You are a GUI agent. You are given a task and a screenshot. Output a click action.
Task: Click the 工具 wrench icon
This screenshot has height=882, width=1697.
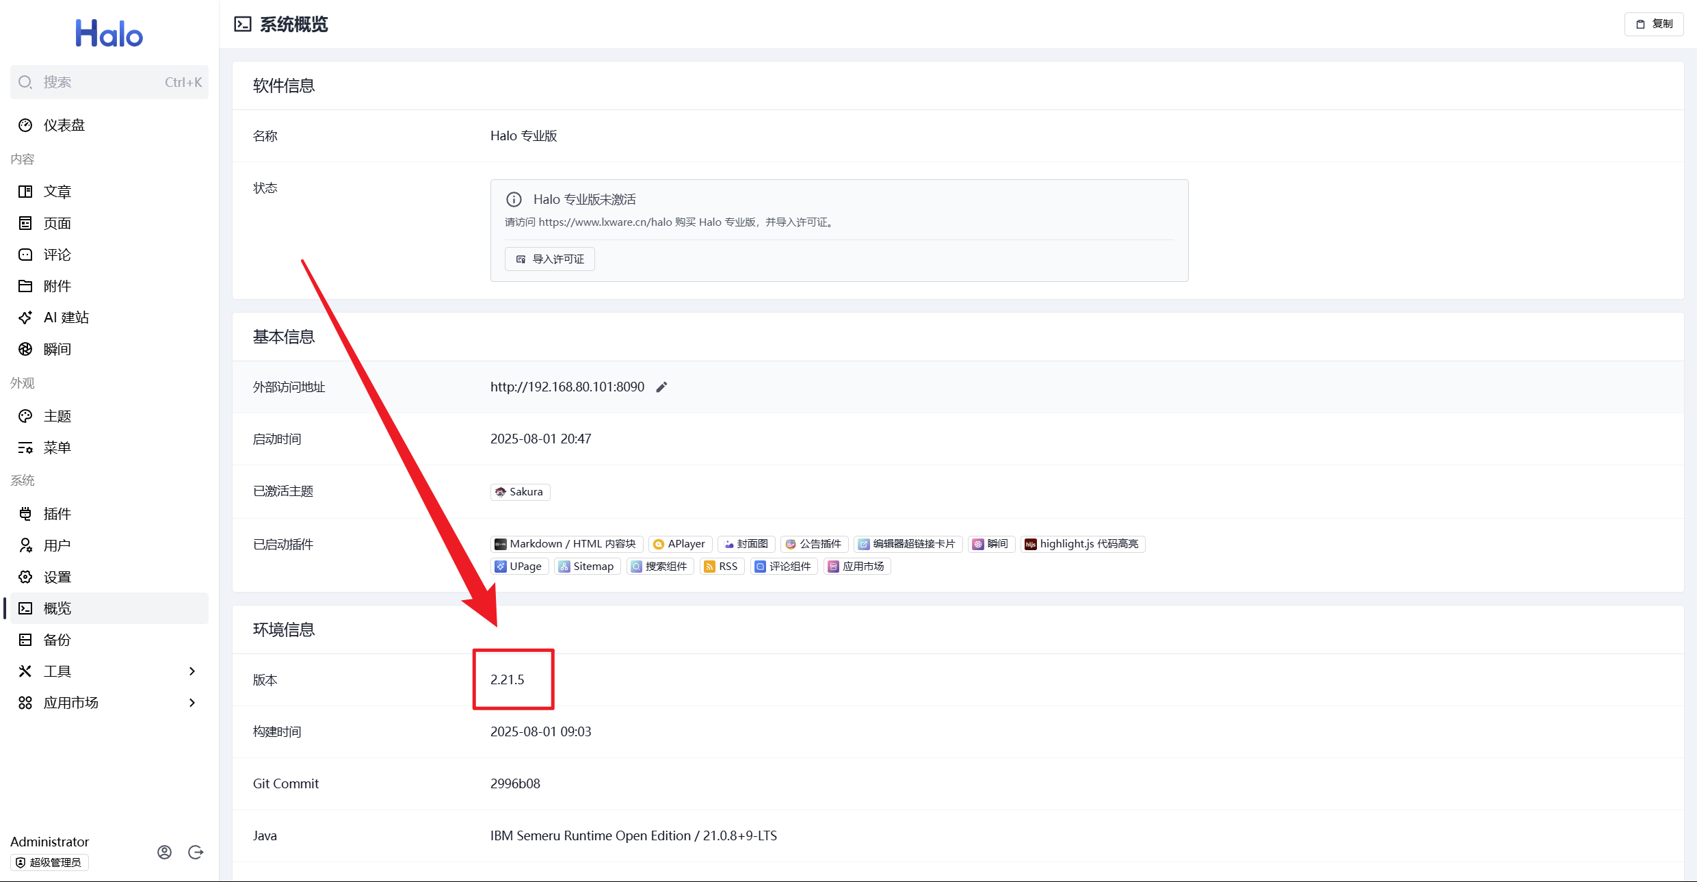coord(25,671)
